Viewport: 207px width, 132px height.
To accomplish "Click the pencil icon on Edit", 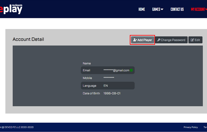I will click(x=192, y=40).
